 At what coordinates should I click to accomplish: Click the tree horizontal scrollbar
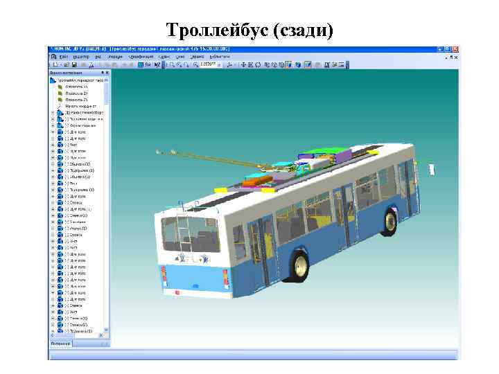(x=78, y=335)
